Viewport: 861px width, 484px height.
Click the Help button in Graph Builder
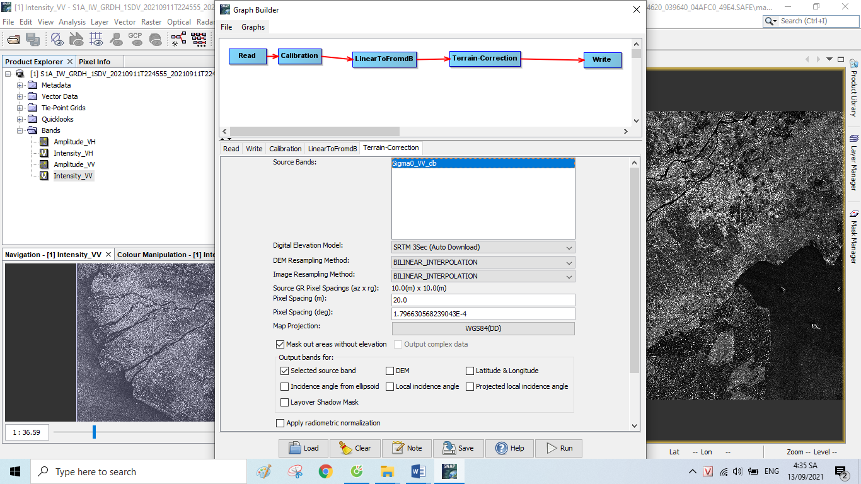[x=509, y=448]
